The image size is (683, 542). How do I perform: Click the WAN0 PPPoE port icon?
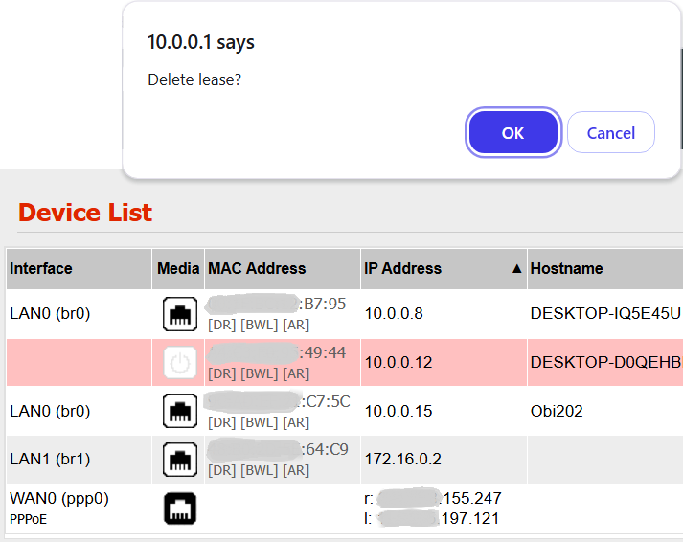[x=180, y=508]
